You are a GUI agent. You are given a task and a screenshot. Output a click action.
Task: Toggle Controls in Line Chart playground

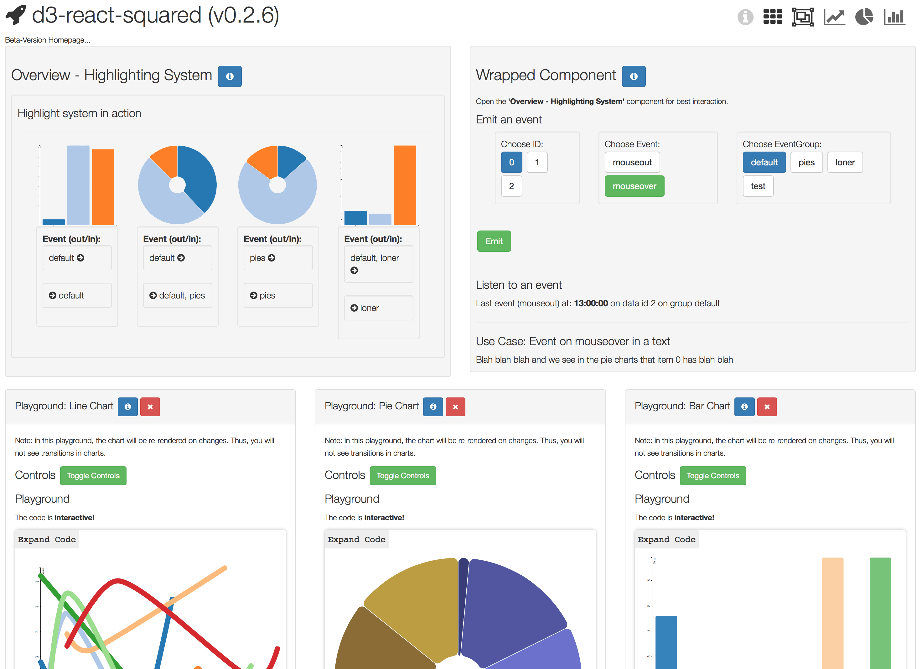[x=93, y=475]
